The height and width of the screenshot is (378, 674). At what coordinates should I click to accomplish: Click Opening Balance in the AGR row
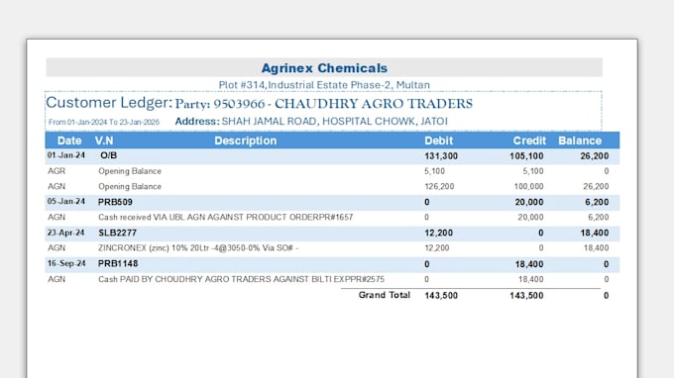point(130,171)
